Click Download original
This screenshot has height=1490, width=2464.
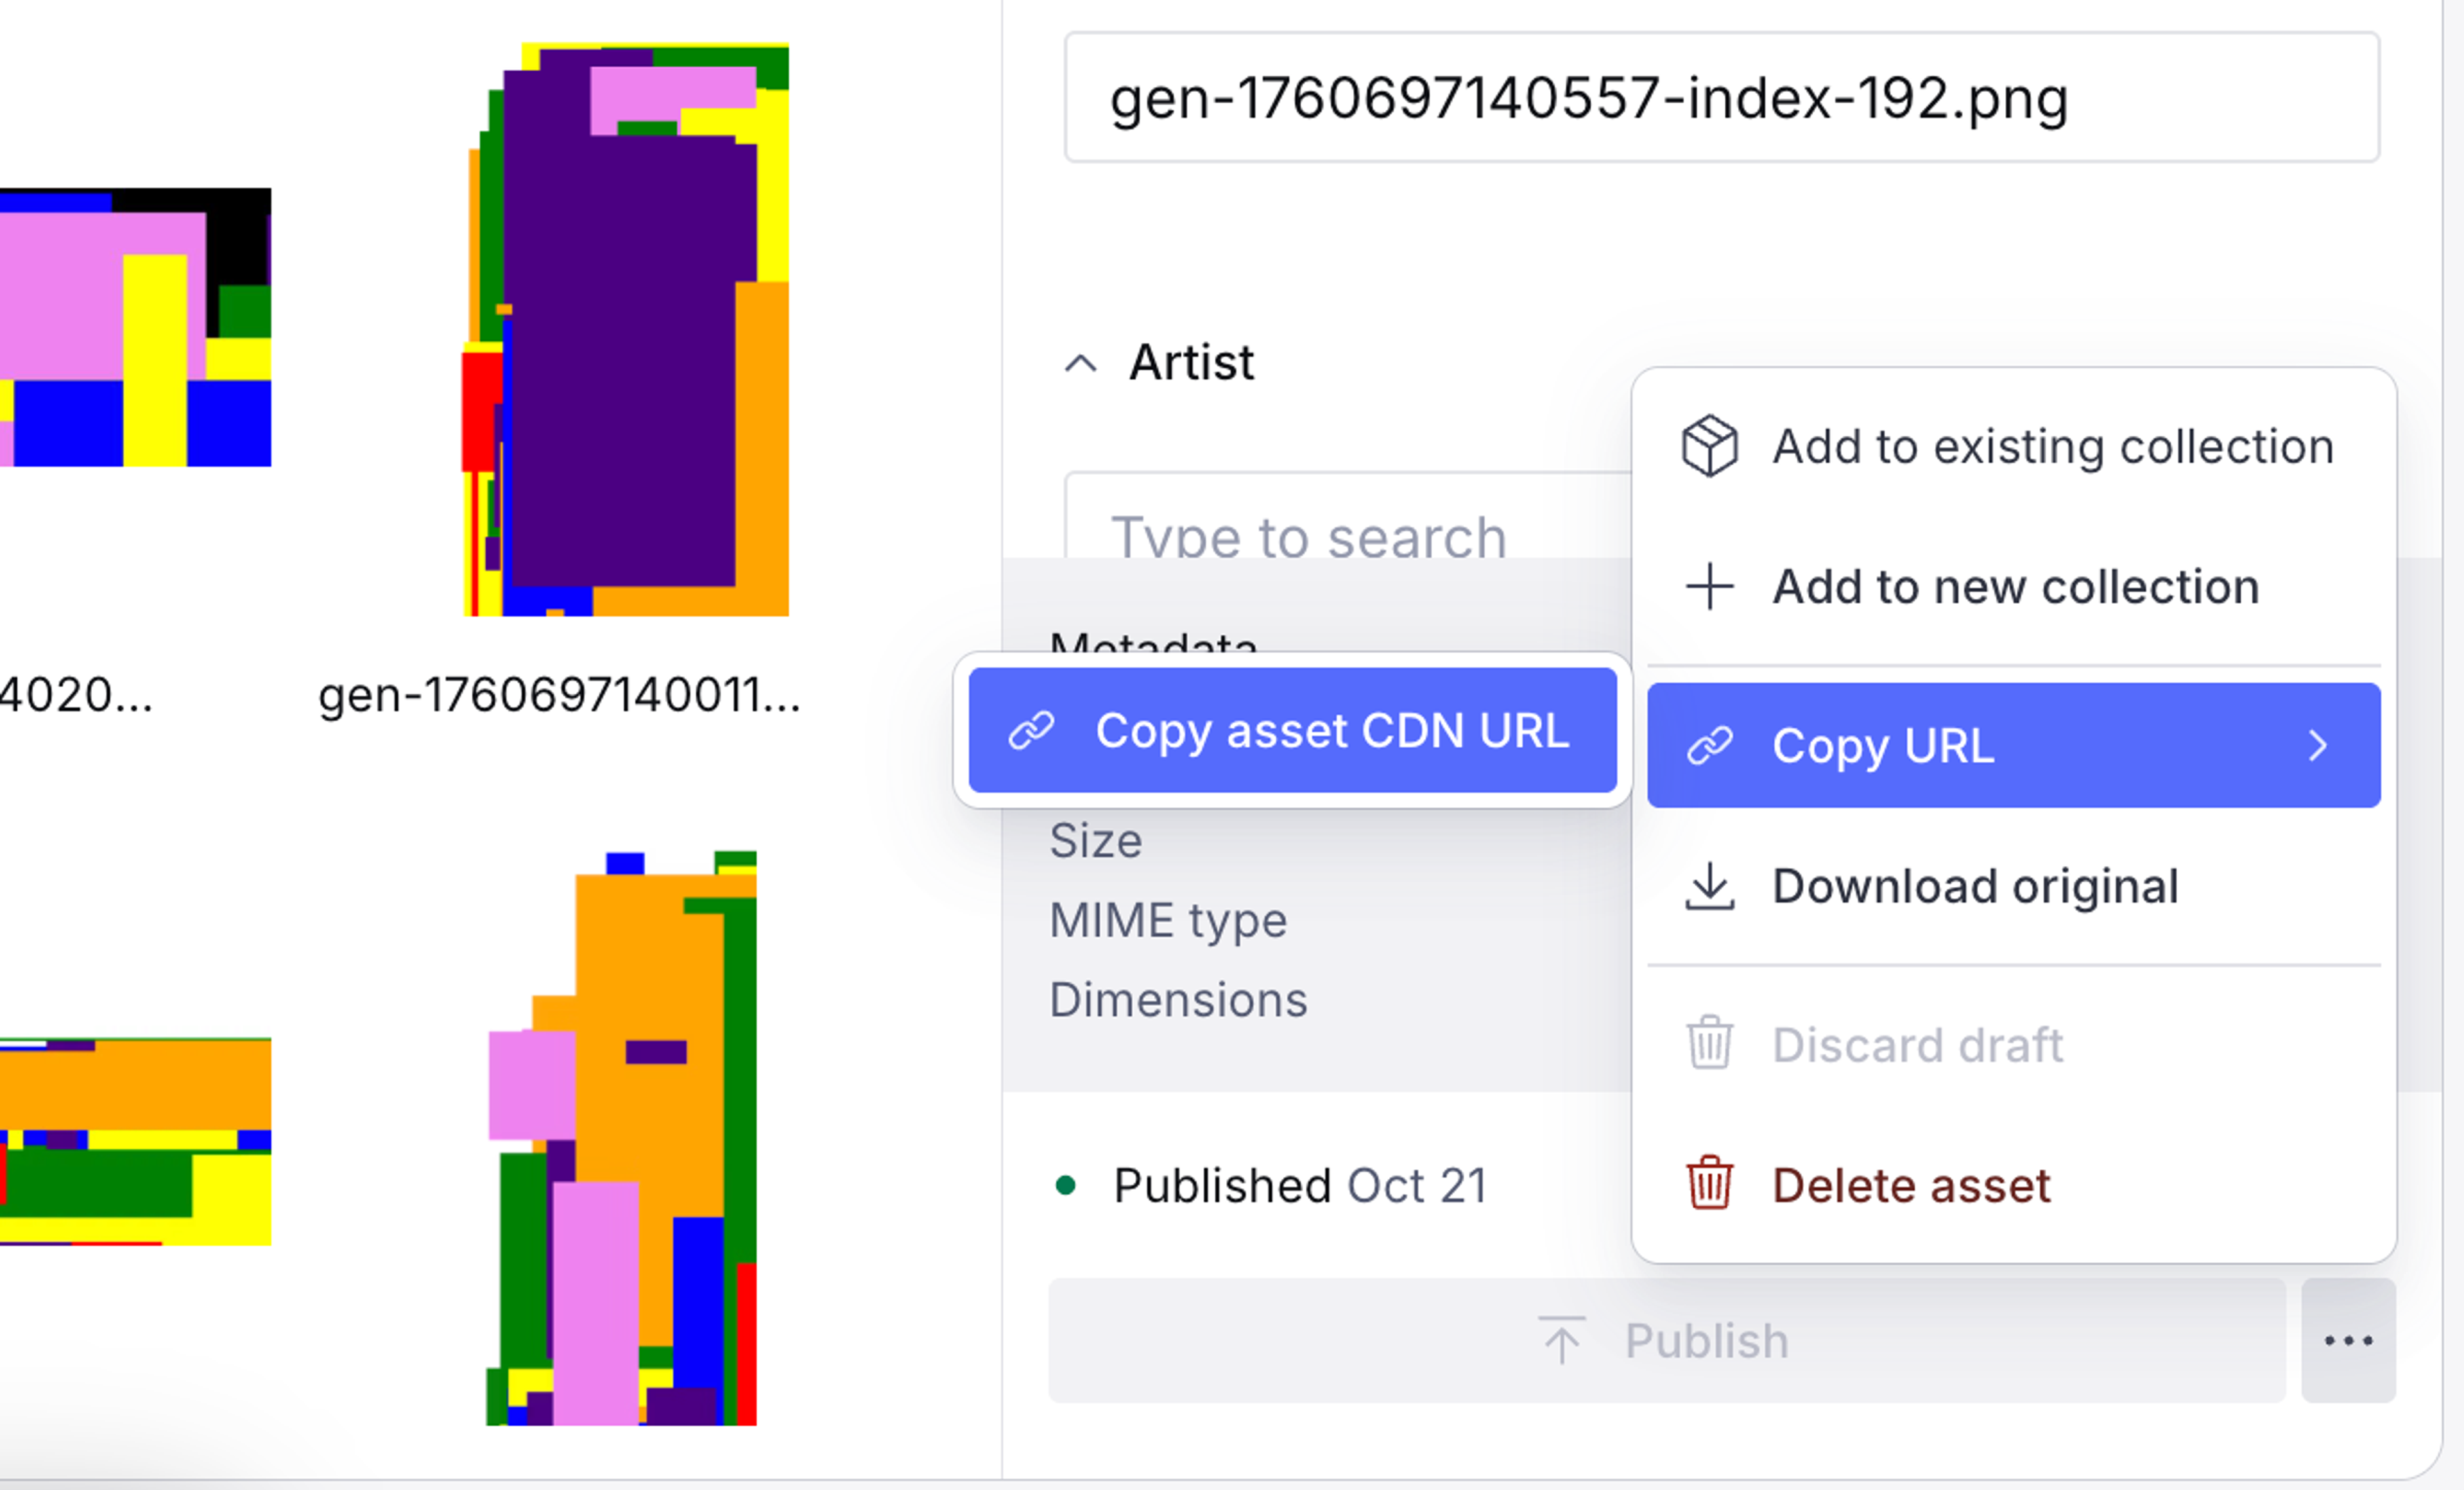1975,886
